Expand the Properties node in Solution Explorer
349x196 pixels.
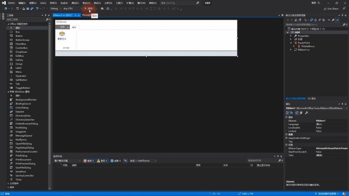click(291, 36)
